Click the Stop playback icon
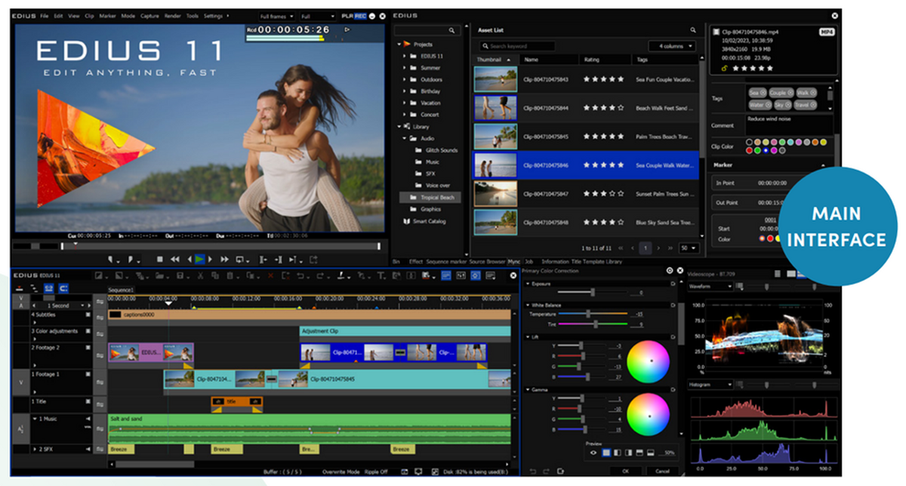Screen dimensions: 906x486 [160, 259]
